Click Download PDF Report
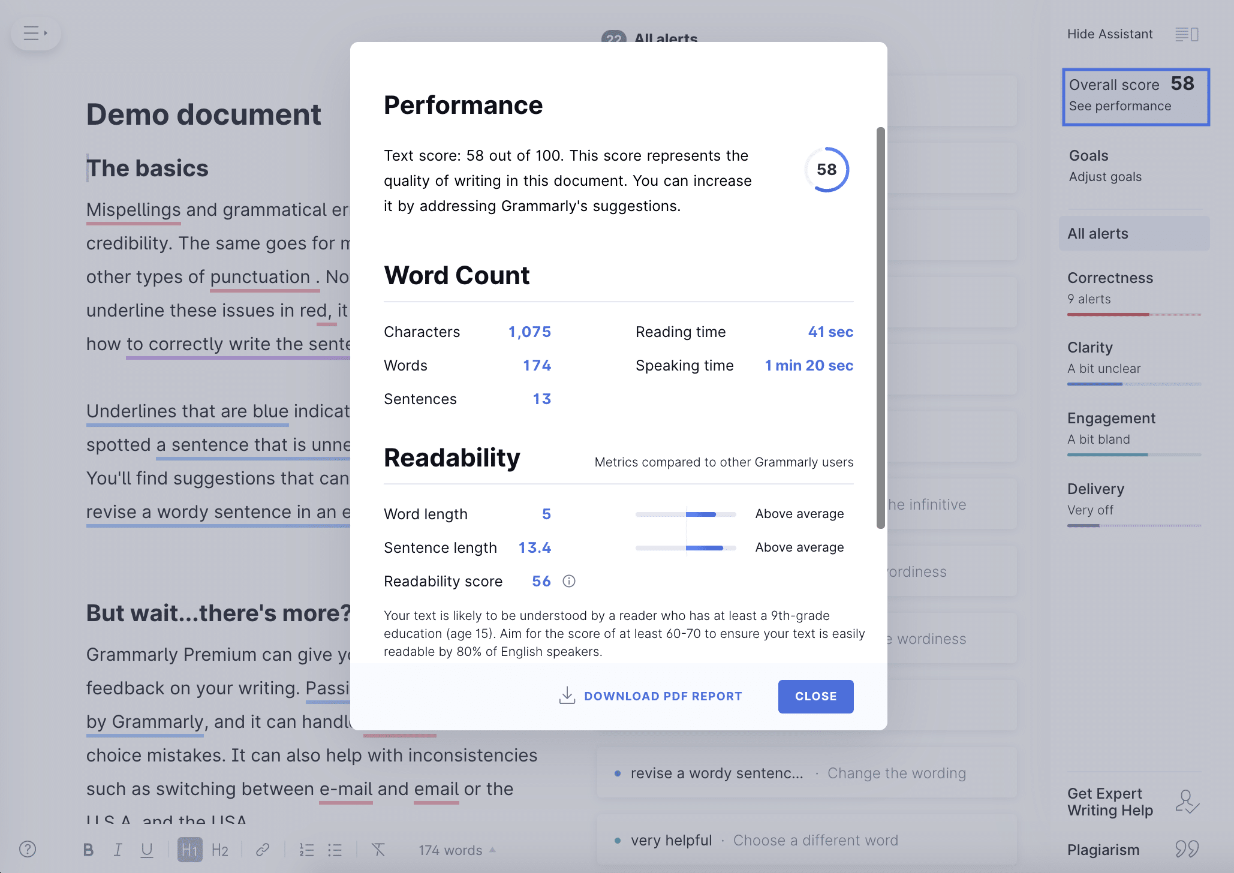The width and height of the screenshot is (1234, 873). point(651,696)
